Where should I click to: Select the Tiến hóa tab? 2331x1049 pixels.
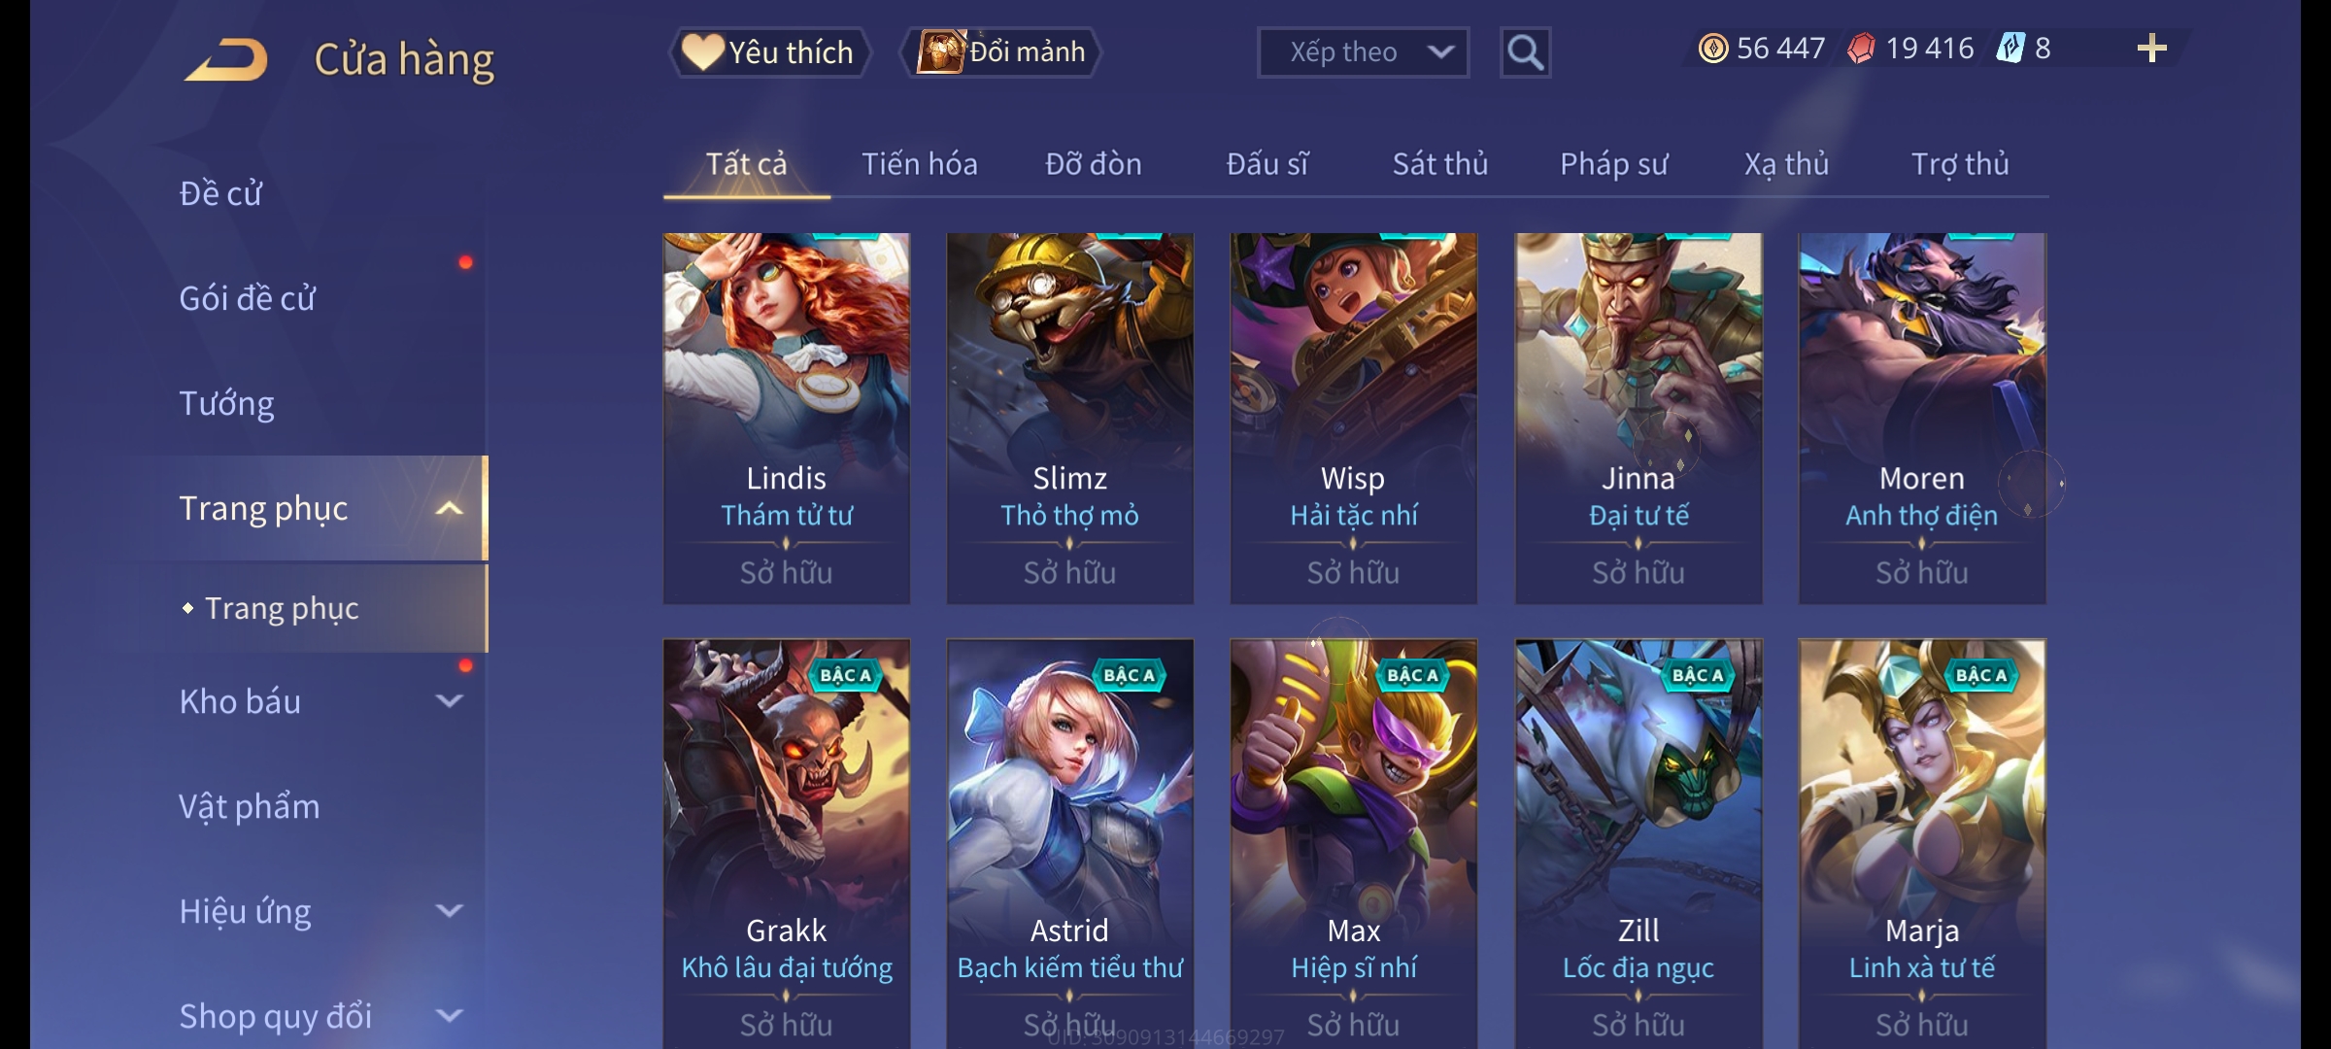[919, 164]
